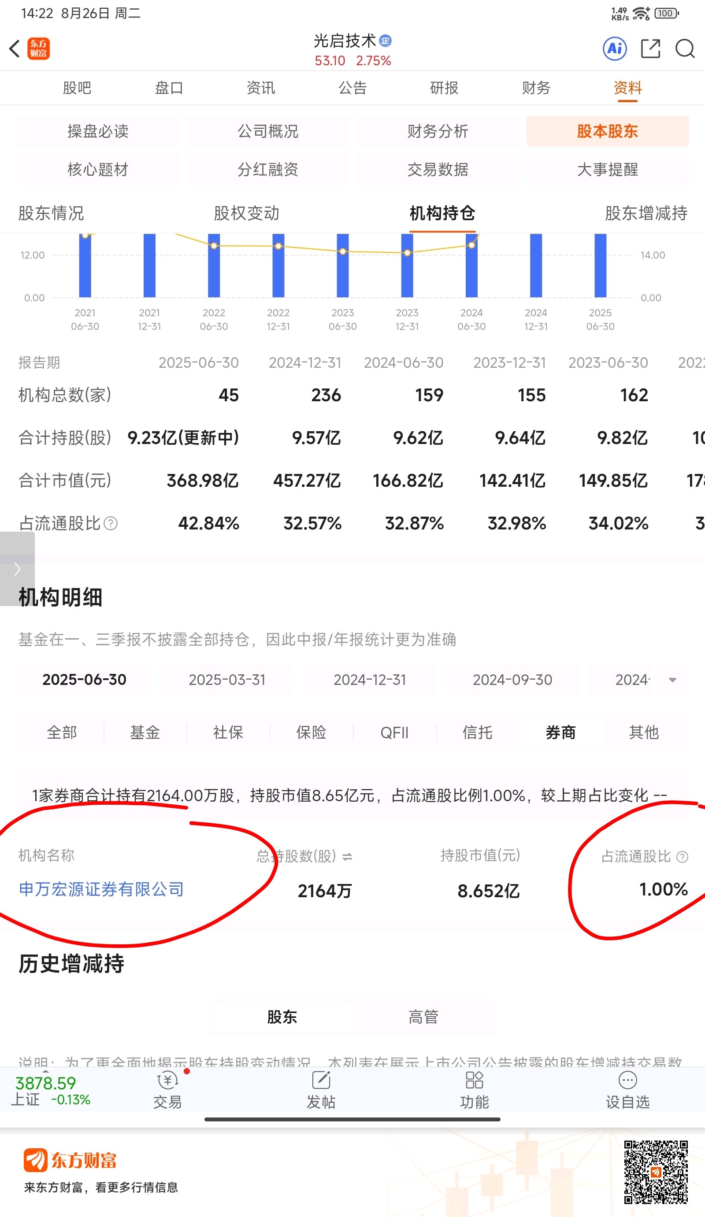This screenshot has height=1217, width=705.
Task: Switch to 股权变动 sub-tab
Action: [x=246, y=213]
